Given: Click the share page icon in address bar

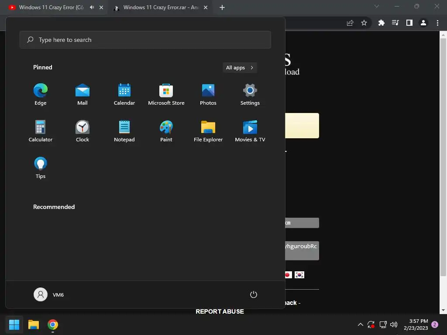Looking at the screenshot, I should tap(350, 23).
